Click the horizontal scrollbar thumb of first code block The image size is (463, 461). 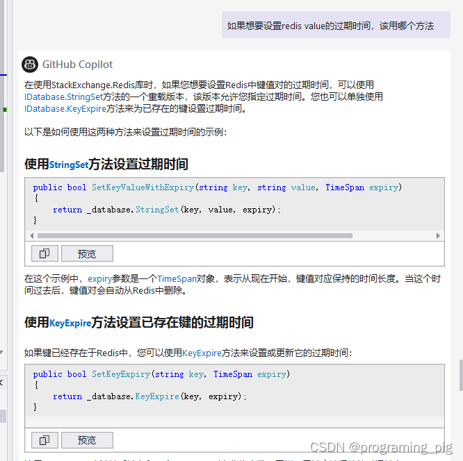pyautogui.click(x=195, y=235)
